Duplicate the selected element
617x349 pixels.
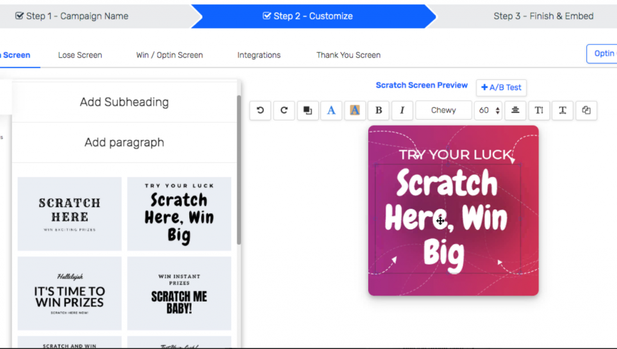(x=586, y=111)
